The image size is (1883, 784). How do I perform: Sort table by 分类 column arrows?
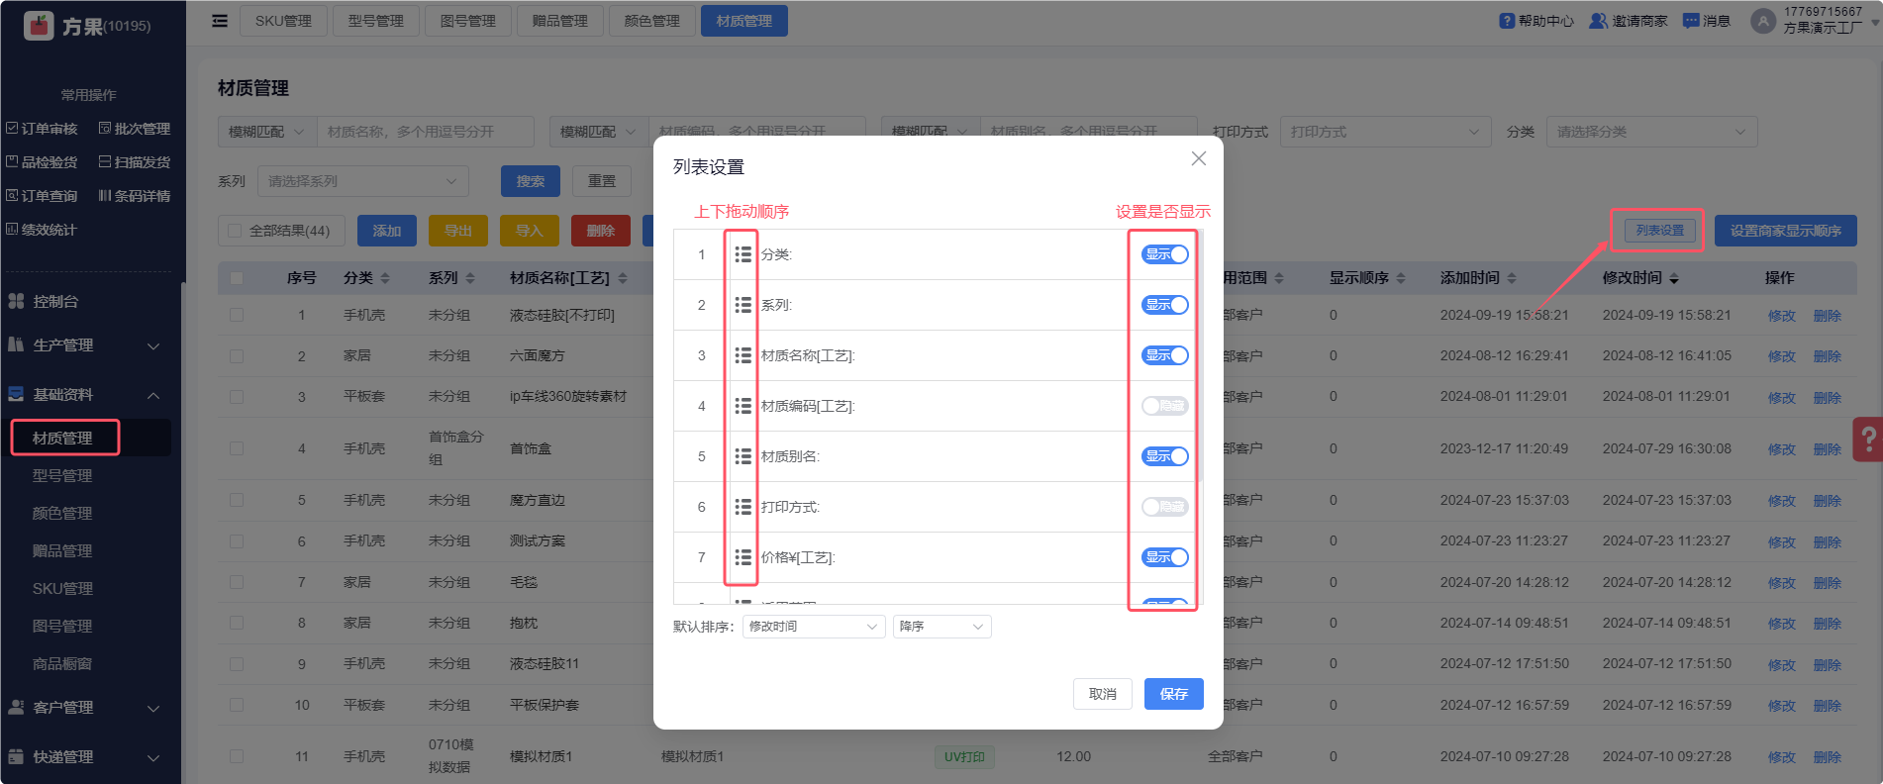(385, 278)
